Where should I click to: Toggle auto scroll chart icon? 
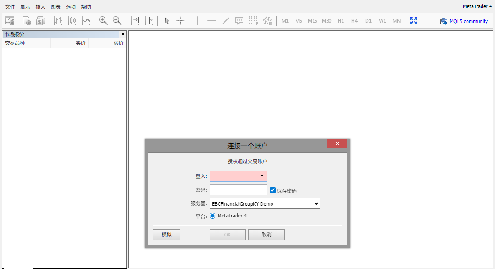135,21
